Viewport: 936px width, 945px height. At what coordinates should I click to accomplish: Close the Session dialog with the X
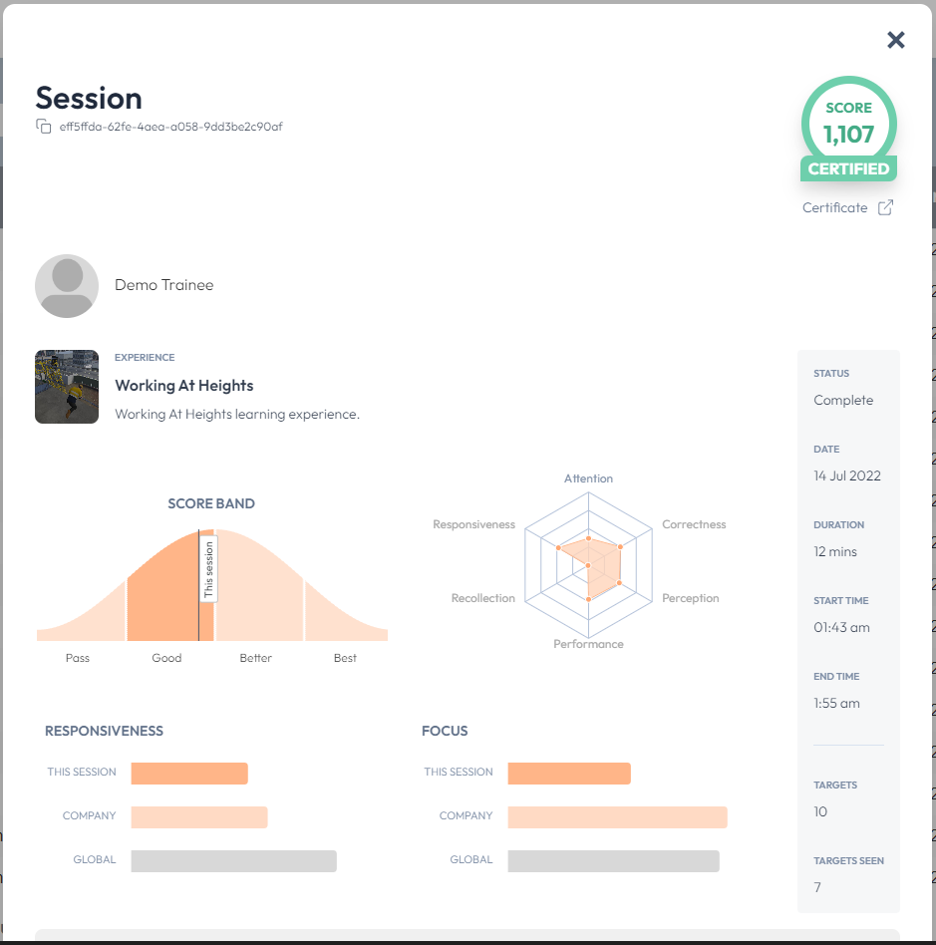pyautogui.click(x=895, y=40)
